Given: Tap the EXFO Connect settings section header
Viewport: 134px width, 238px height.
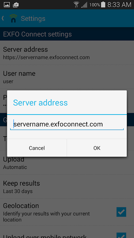Looking at the screenshot, I should (x=67, y=34).
